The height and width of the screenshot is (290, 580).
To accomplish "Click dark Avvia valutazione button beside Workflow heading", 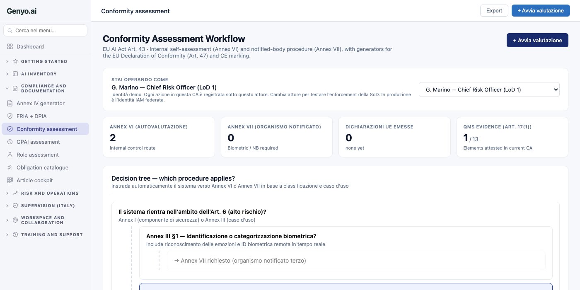I will (537, 40).
